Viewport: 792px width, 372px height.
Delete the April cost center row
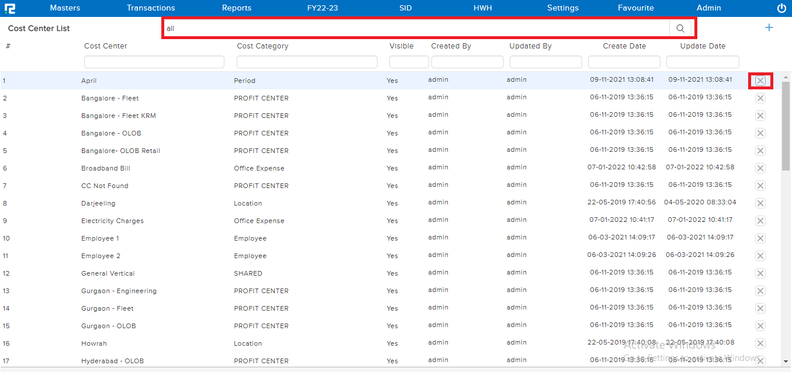pyautogui.click(x=760, y=81)
